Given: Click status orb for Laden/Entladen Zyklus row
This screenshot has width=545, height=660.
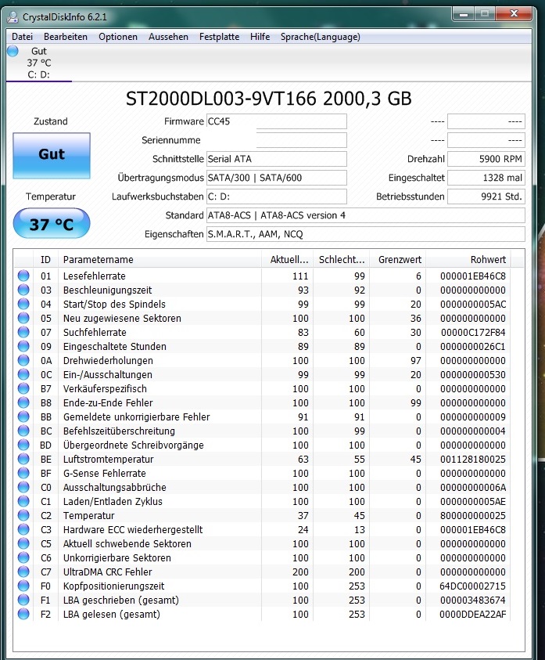Looking at the screenshot, I should tap(23, 501).
